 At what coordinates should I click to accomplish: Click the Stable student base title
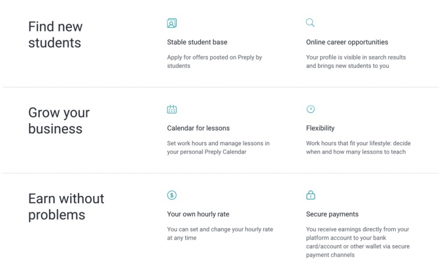point(197,42)
